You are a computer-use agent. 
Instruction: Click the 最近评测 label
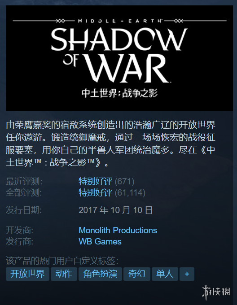[24, 182]
